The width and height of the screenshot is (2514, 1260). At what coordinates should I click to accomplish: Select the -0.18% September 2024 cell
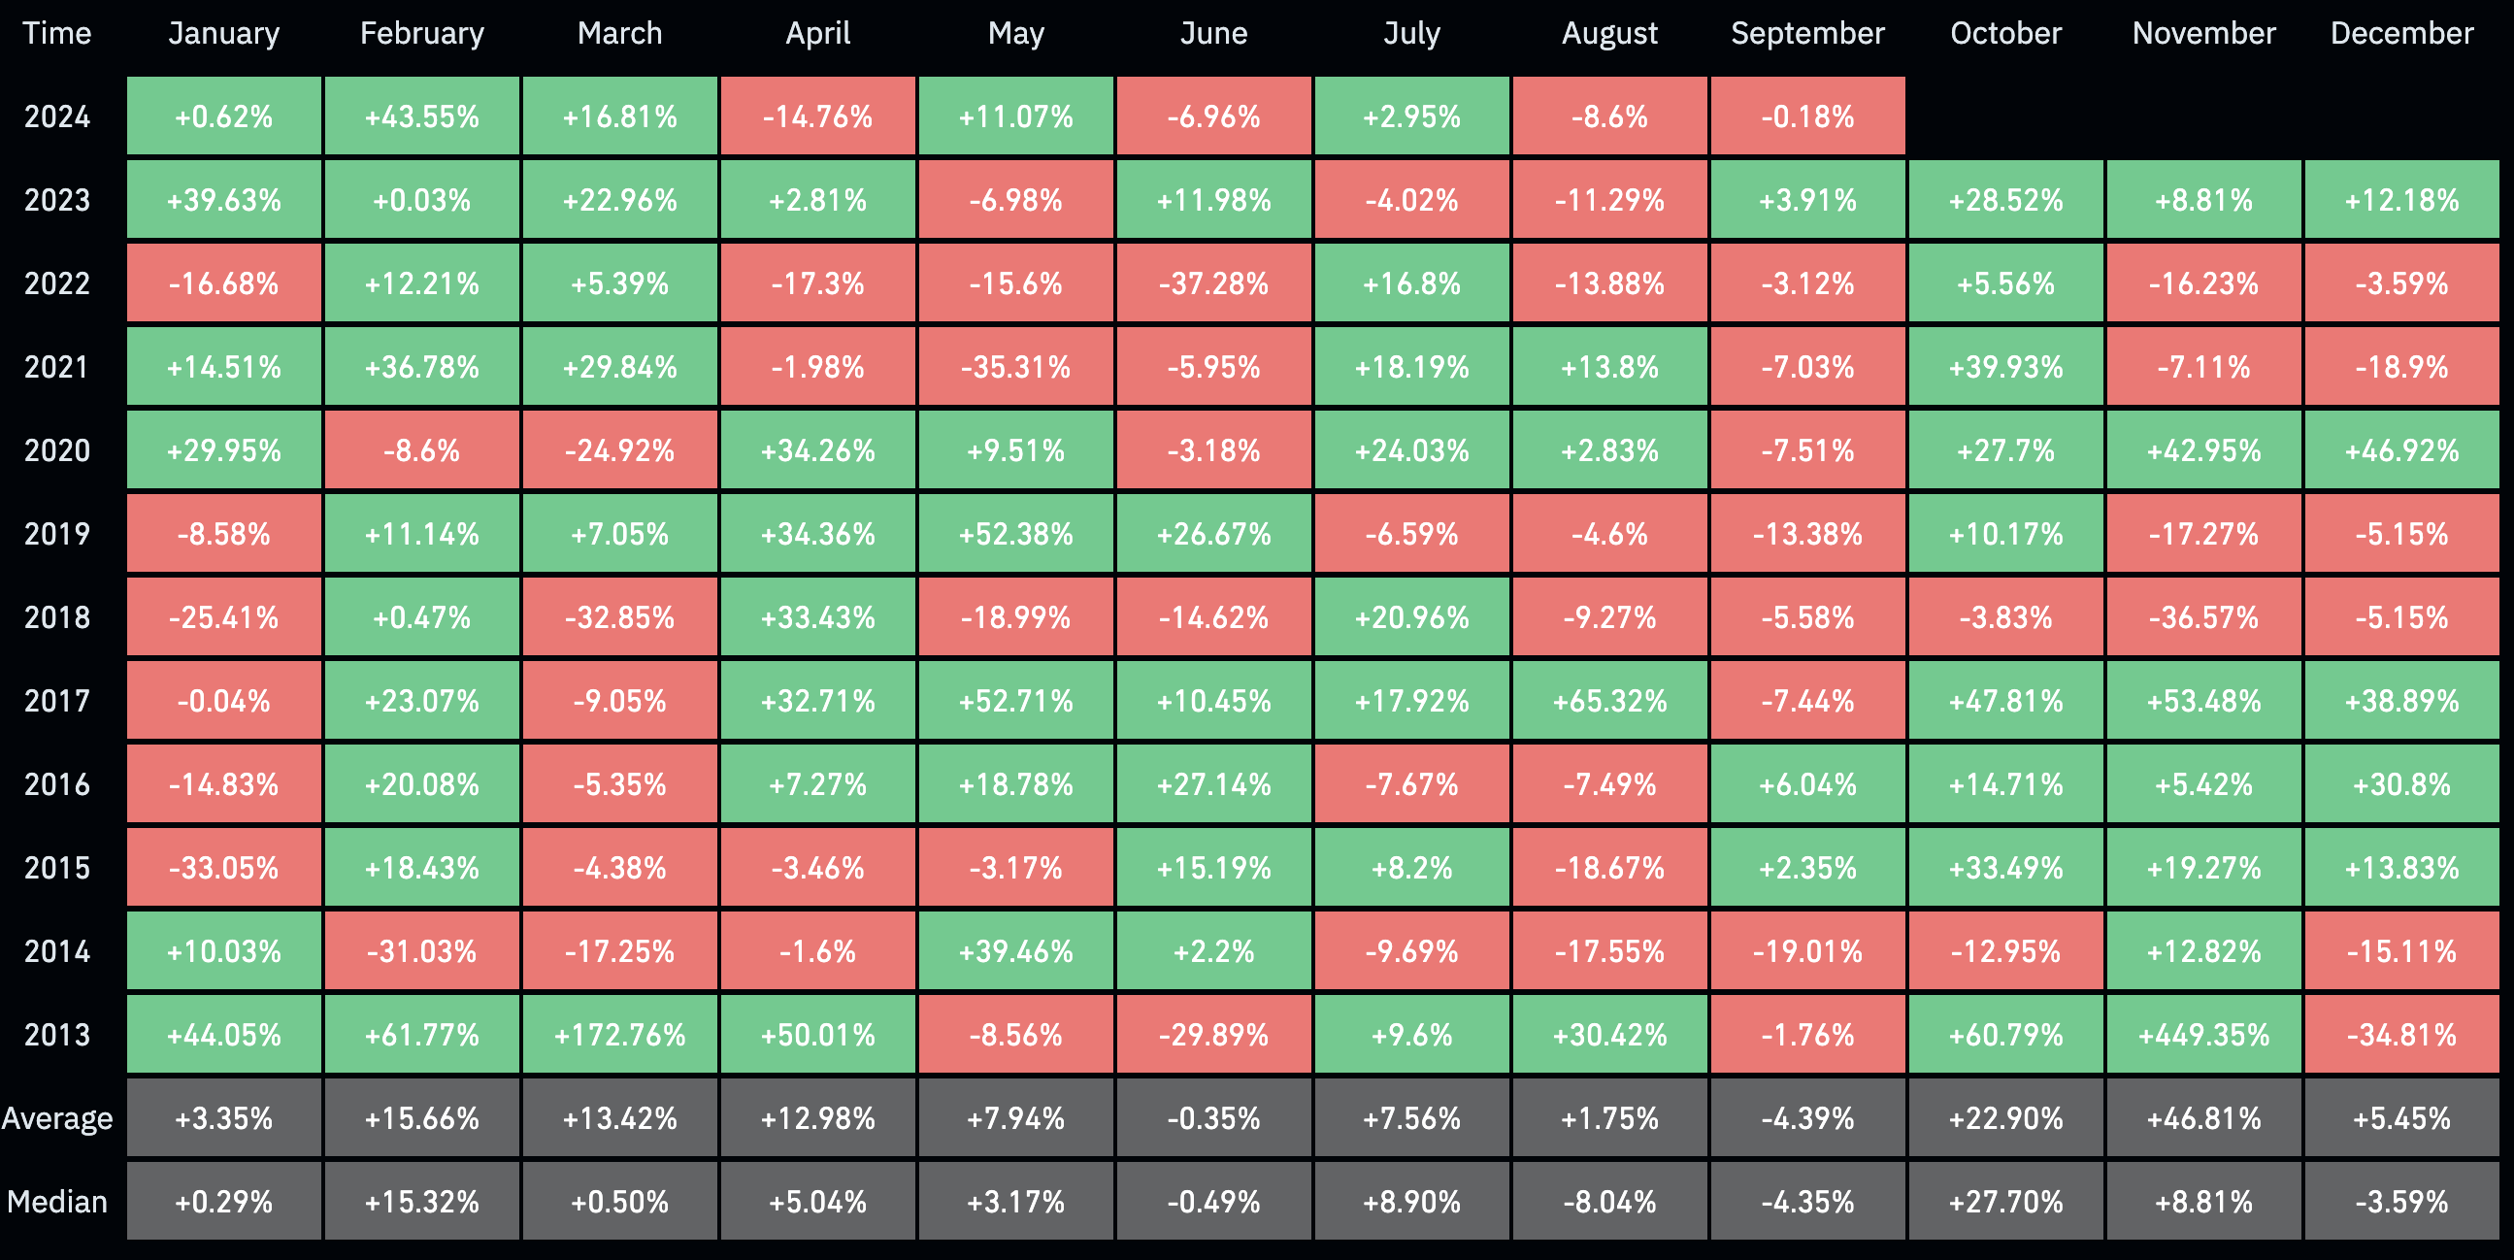coord(1807,116)
